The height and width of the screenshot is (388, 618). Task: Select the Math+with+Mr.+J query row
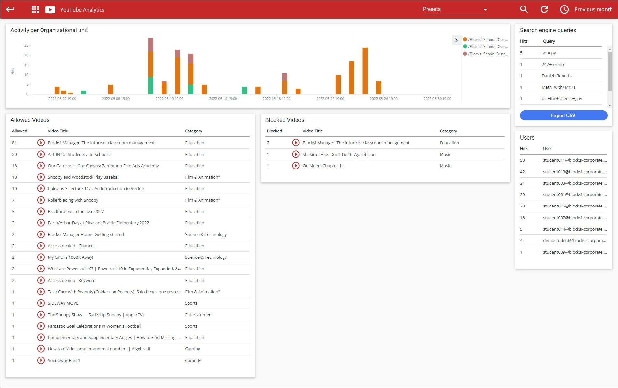(x=561, y=87)
